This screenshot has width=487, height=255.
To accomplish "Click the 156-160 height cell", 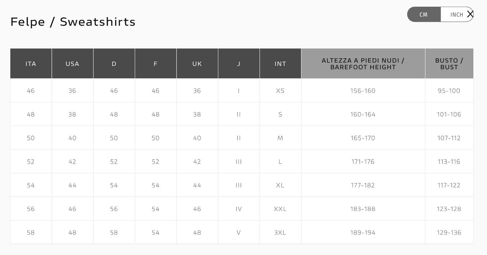I will (363, 91).
